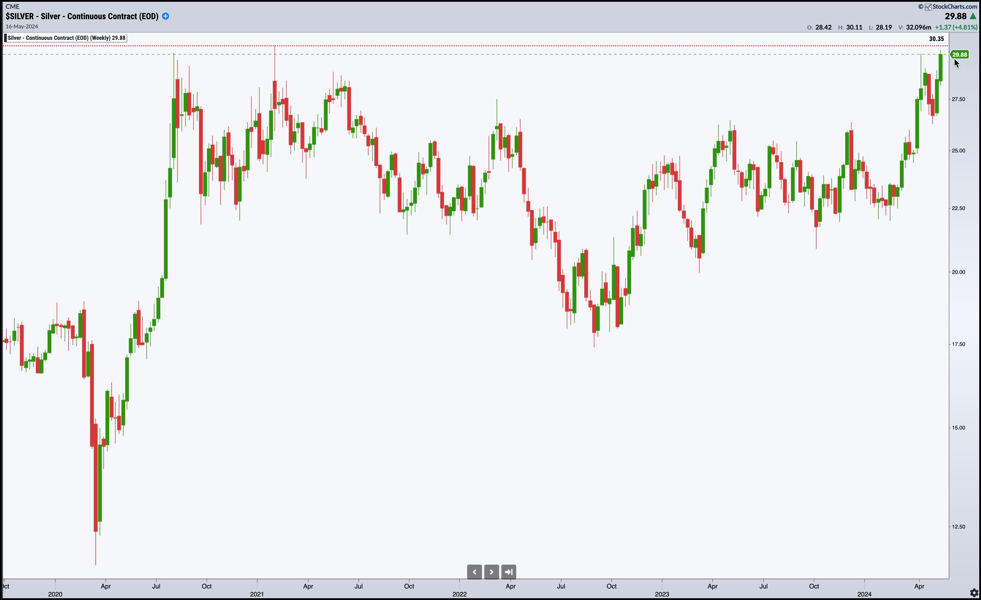Click the 2021 year label on time axis
Viewport: 981px width, 600px height.
(x=257, y=594)
